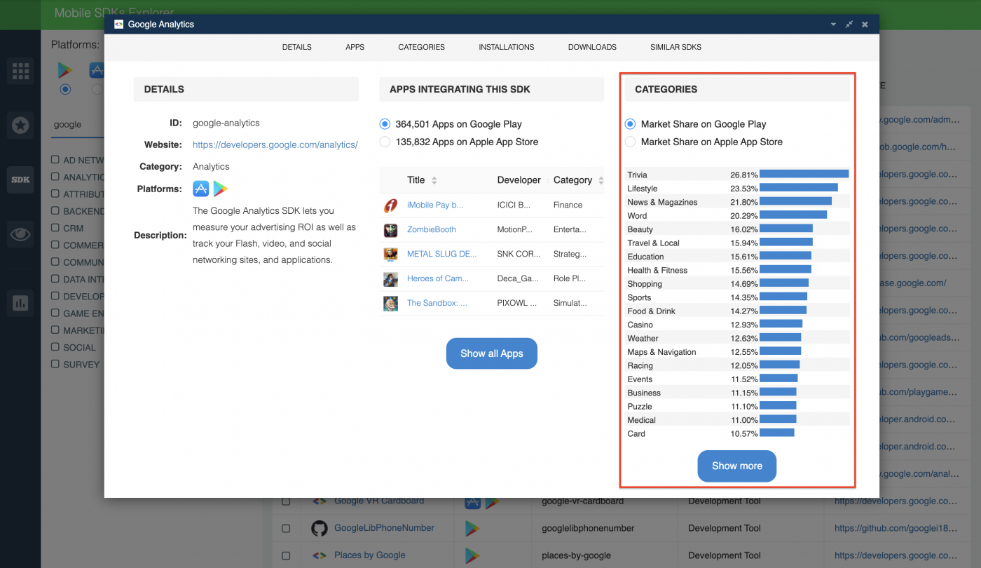The height and width of the screenshot is (568, 981).
Task: Go to DOWNLOADS tab
Action: [x=592, y=47]
